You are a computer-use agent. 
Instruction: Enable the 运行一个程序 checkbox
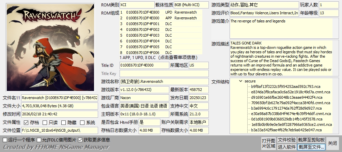point(5,140)
